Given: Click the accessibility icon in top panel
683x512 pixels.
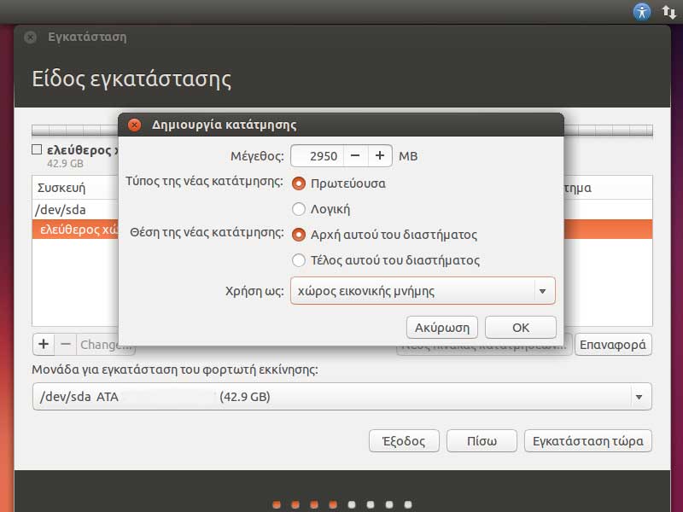Looking at the screenshot, I should pyautogui.click(x=642, y=12).
